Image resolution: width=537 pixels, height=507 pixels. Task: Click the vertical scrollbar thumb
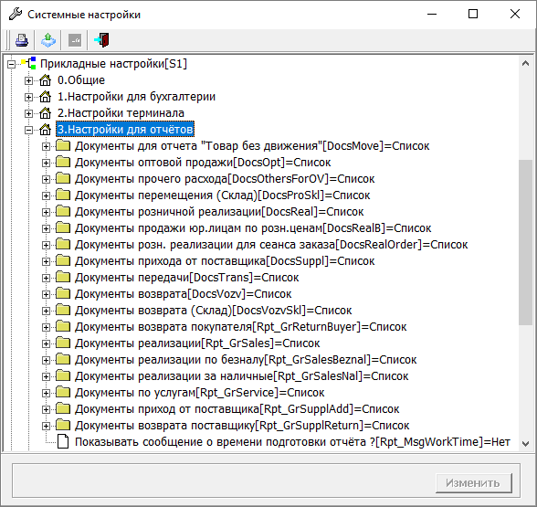pos(526,242)
